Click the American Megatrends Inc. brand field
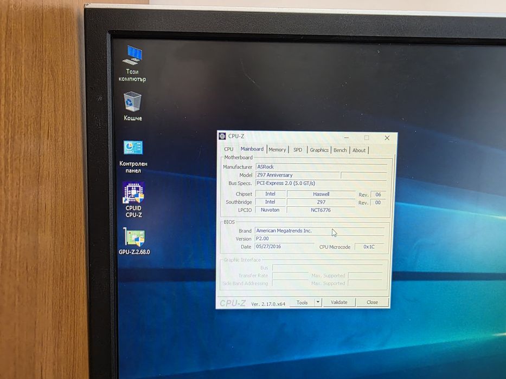The width and height of the screenshot is (506, 379). point(320,231)
